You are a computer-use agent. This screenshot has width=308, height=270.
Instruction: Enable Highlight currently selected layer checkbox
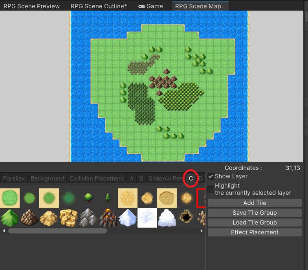click(x=211, y=189)
